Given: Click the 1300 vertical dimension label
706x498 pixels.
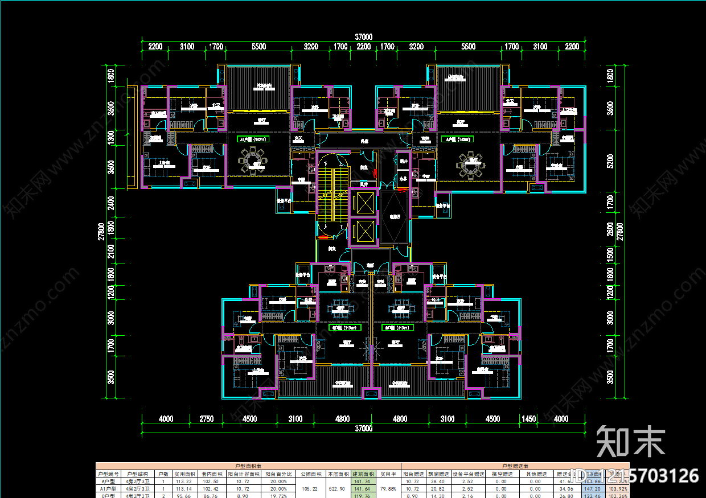Looking at the screenshot, I should (x=112, y=137).
